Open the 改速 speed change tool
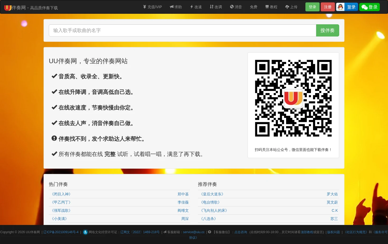The image size is (388, 244). tap(196, 7)
